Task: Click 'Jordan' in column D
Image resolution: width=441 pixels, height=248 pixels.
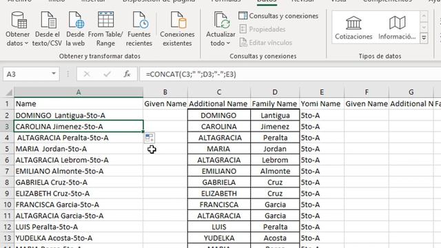Action: (275, 149)
